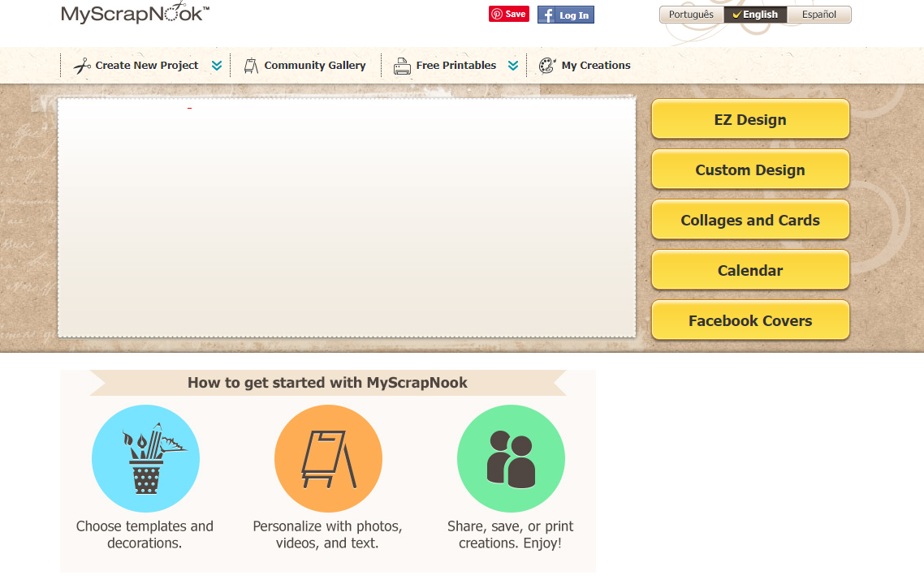Click the blue art supplies cup icon
924x588 pixels.
coord(145,458)
